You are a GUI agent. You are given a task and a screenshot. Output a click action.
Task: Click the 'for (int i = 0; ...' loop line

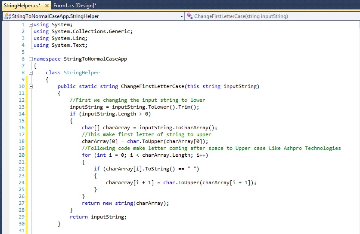(x=145, y=155)
